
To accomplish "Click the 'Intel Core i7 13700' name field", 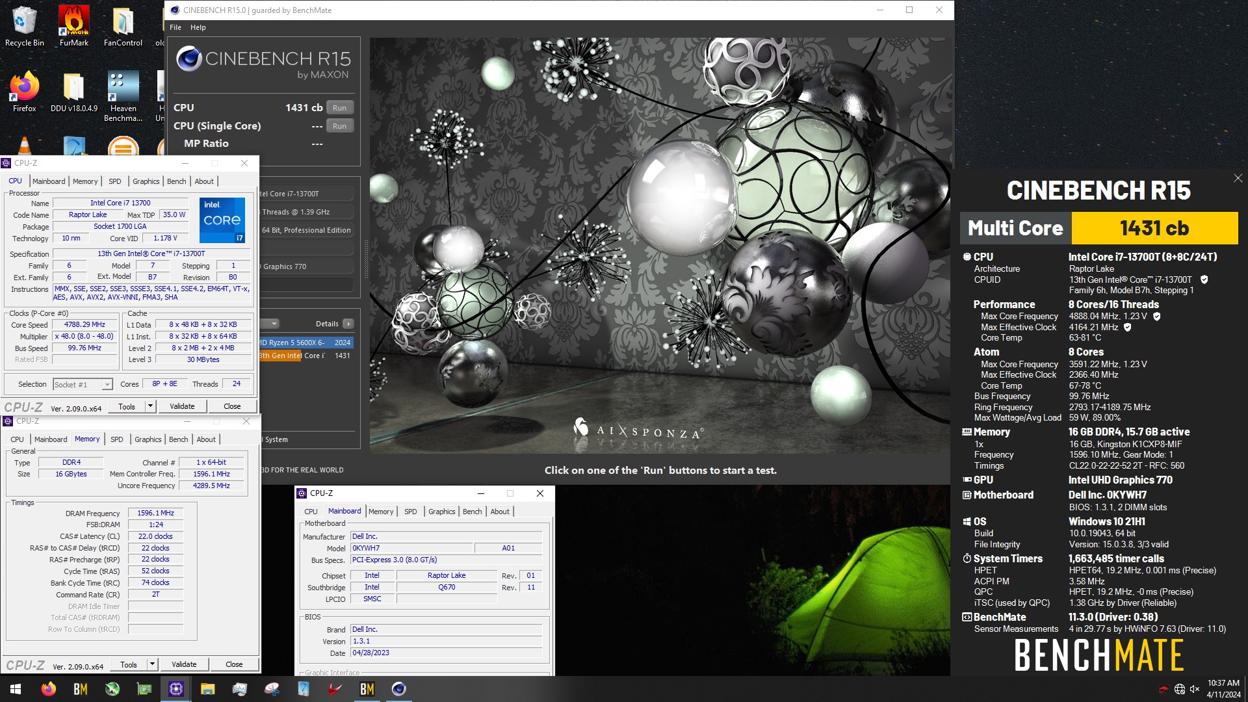I will click(120, 203).
